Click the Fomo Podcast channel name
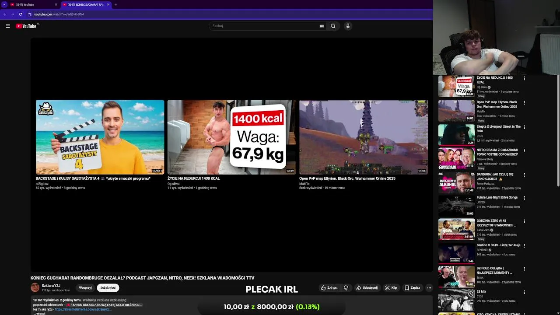The height and width of the screenshot is (315, 560). click(x=486, y=184)
